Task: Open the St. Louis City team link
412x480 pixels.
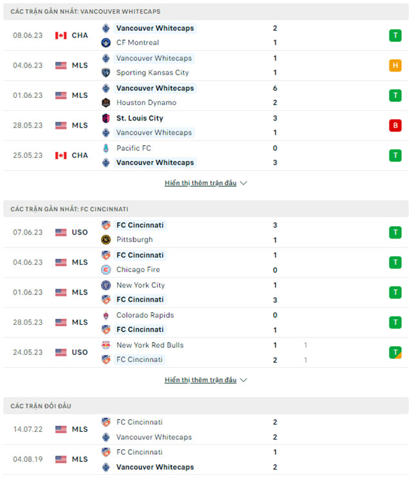Action: 140,118
